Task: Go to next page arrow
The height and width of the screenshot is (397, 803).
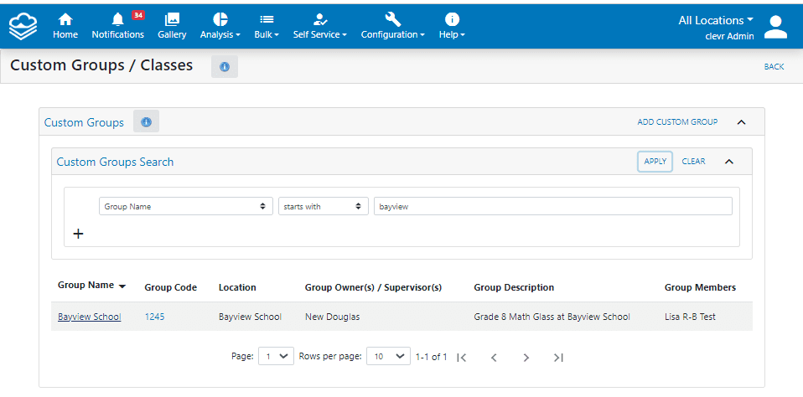Action: pyautogui.click(x=526, y=357)
